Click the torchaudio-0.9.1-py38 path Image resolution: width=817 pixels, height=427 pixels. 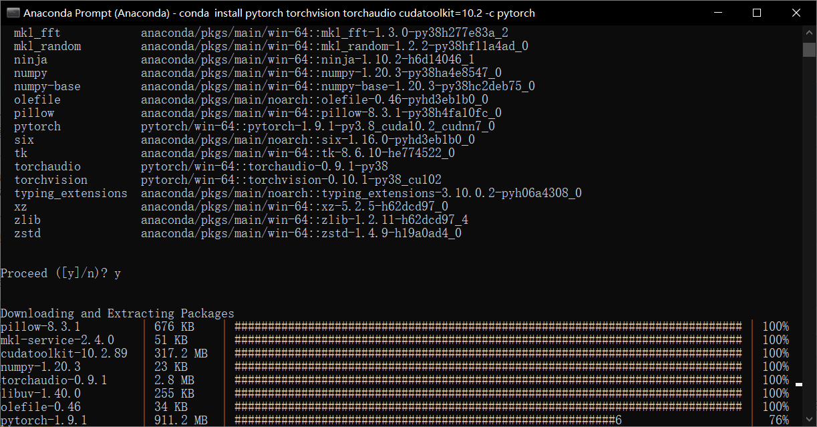click(265, 166)
